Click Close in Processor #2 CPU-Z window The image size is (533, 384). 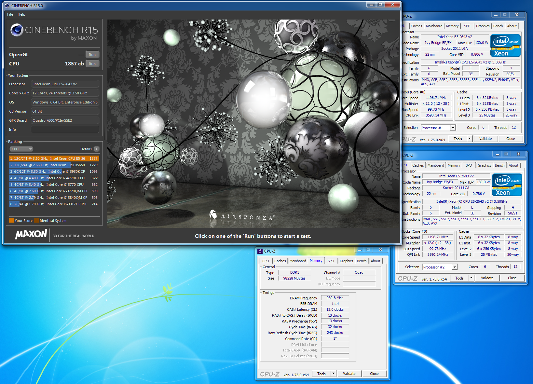point(512,278)
